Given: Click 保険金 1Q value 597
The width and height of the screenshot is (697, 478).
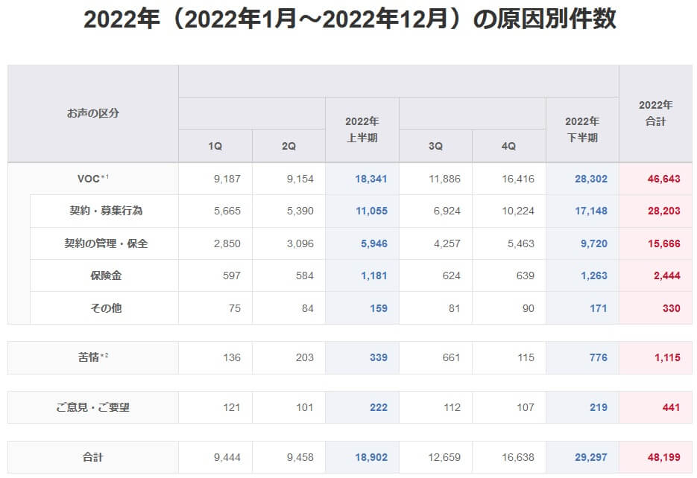Looking at the screenshot, I should 232,275.
